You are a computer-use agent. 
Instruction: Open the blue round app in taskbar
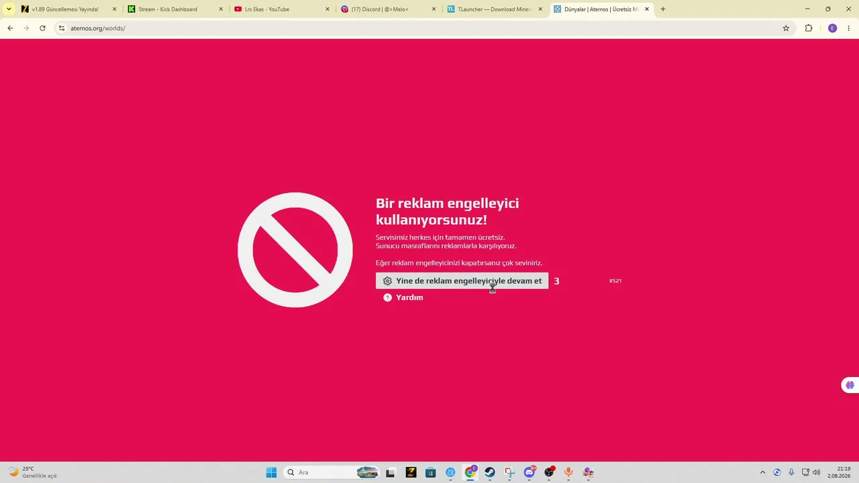pyautogui.click(x=450, y=472)
